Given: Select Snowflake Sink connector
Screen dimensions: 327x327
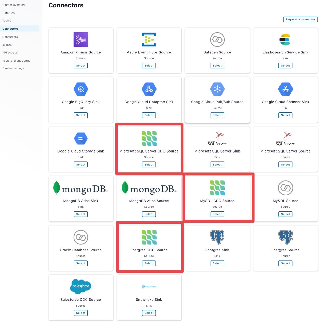Looking at the screenshot, I should pos(149,313).
